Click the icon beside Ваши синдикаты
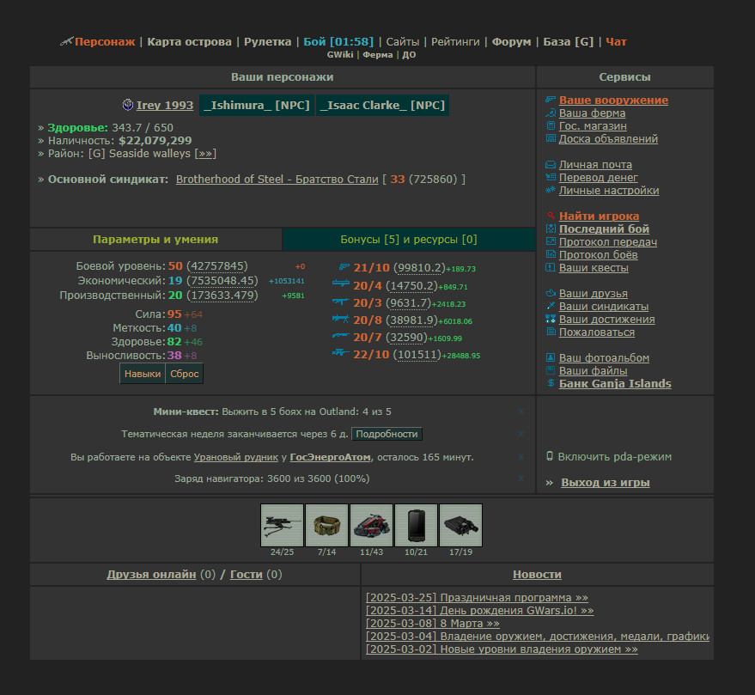This screenshot has width=755, height=695. click(x=551, y=306)
